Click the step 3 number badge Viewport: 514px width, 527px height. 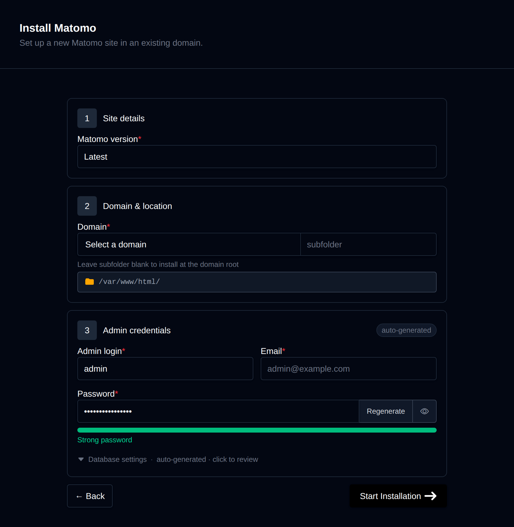(x=87, y=330)
